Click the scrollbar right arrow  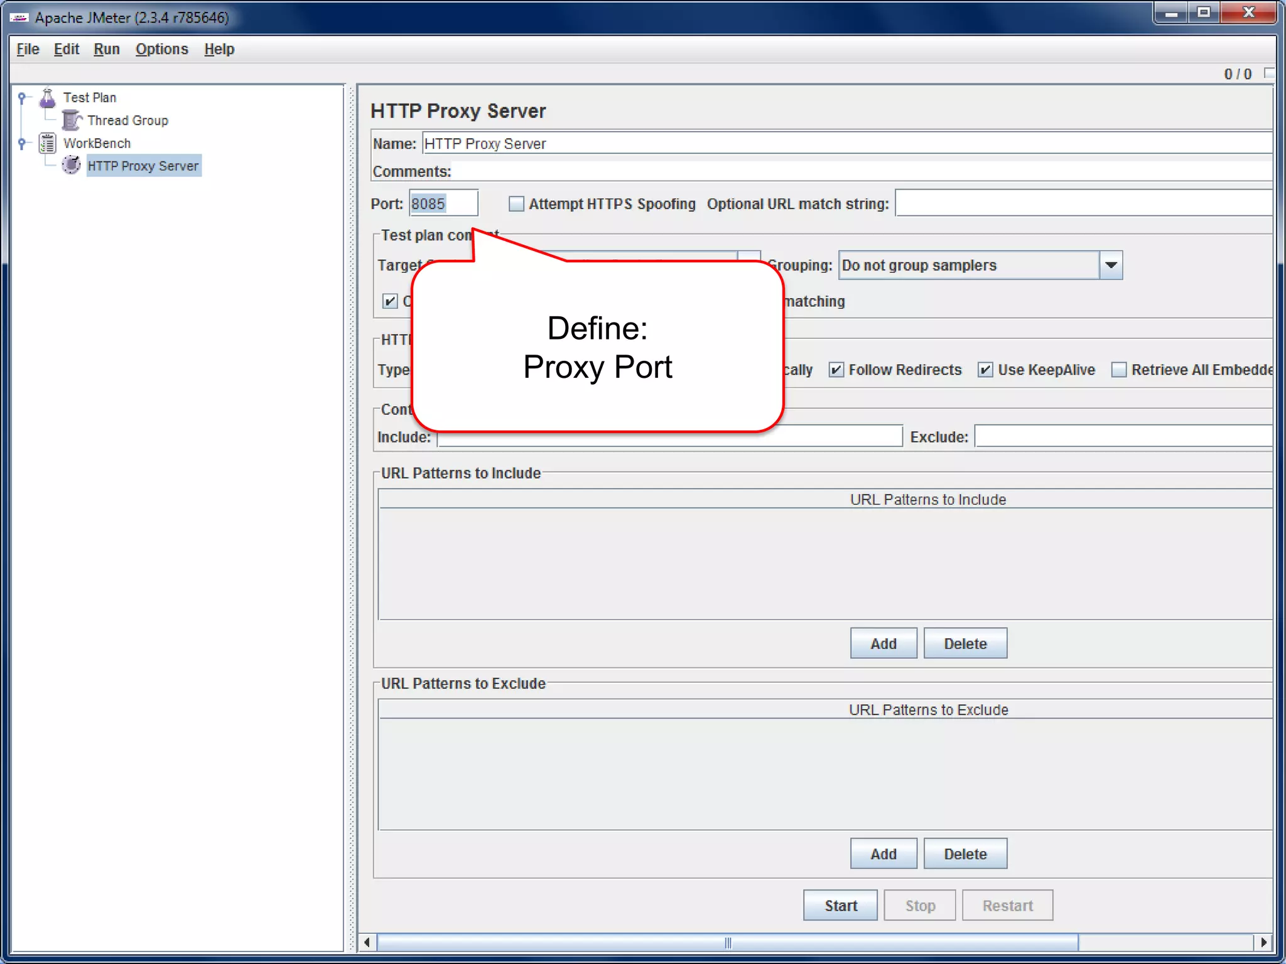point(1263,942)
